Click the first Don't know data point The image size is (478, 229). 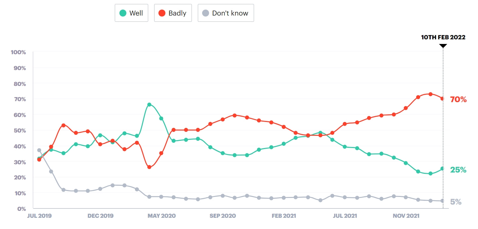click(x=39, y=150)
